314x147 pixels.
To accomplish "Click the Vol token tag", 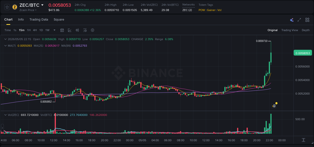I will (220, 10).
